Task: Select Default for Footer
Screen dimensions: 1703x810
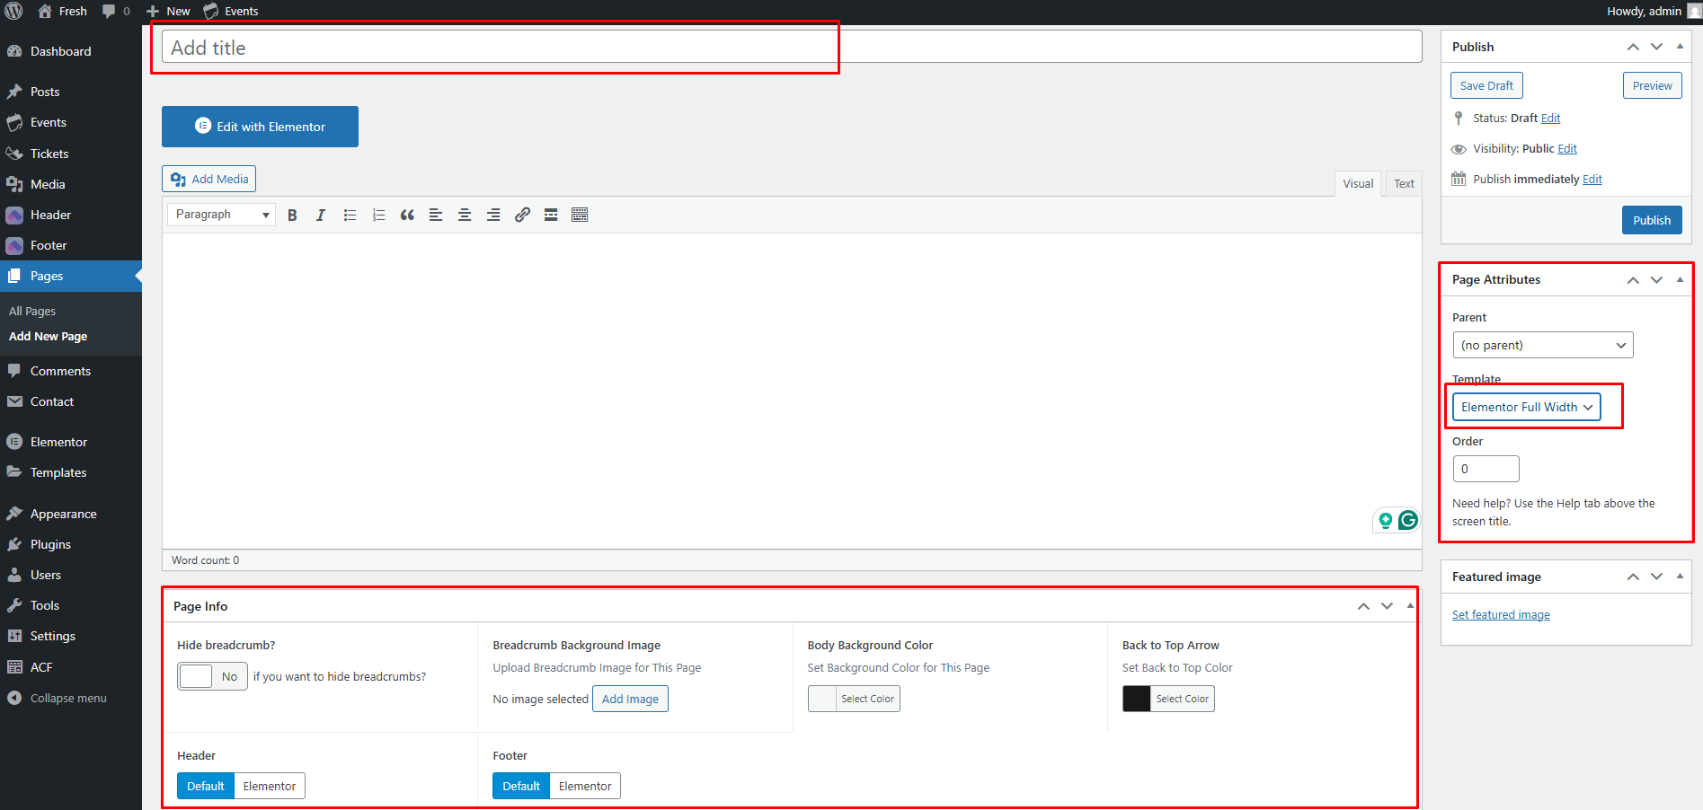Action: pyautogui.click(x=521, y=786)
